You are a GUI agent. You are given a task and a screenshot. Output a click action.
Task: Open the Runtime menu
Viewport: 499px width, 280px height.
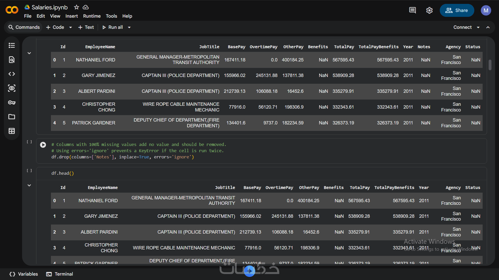(x=92, y=16)
